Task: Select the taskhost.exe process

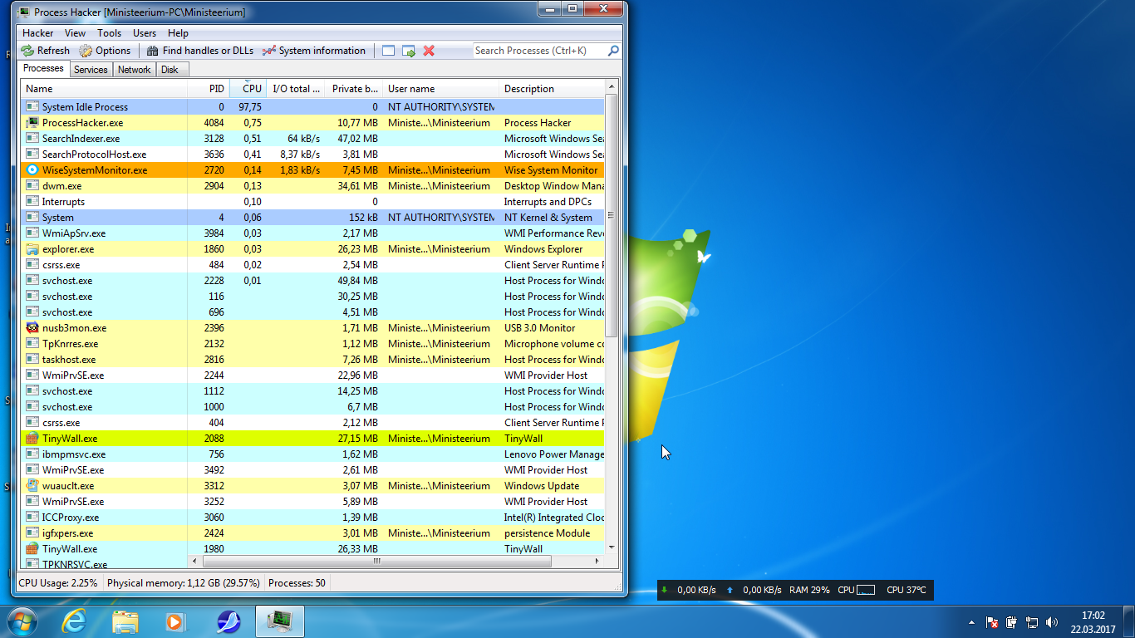Action: pyautogui.click(x=313, y=360)
